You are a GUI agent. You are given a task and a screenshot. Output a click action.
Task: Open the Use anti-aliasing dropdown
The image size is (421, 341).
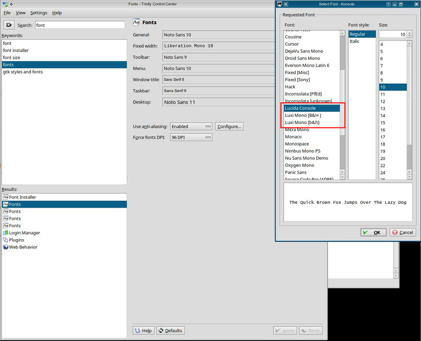pos(191,127)
